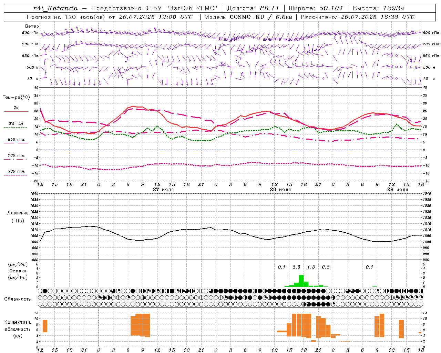Click the '(мм/3ч.)' precipitation unit label
441x353 pixels.
18,265
